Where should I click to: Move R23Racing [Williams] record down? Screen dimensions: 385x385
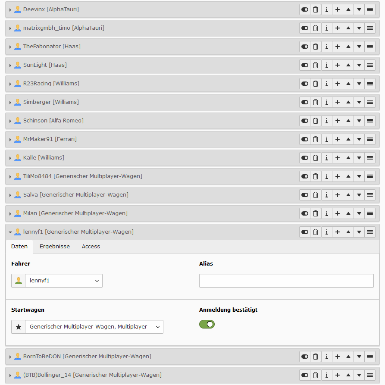[x=359, y=84]
